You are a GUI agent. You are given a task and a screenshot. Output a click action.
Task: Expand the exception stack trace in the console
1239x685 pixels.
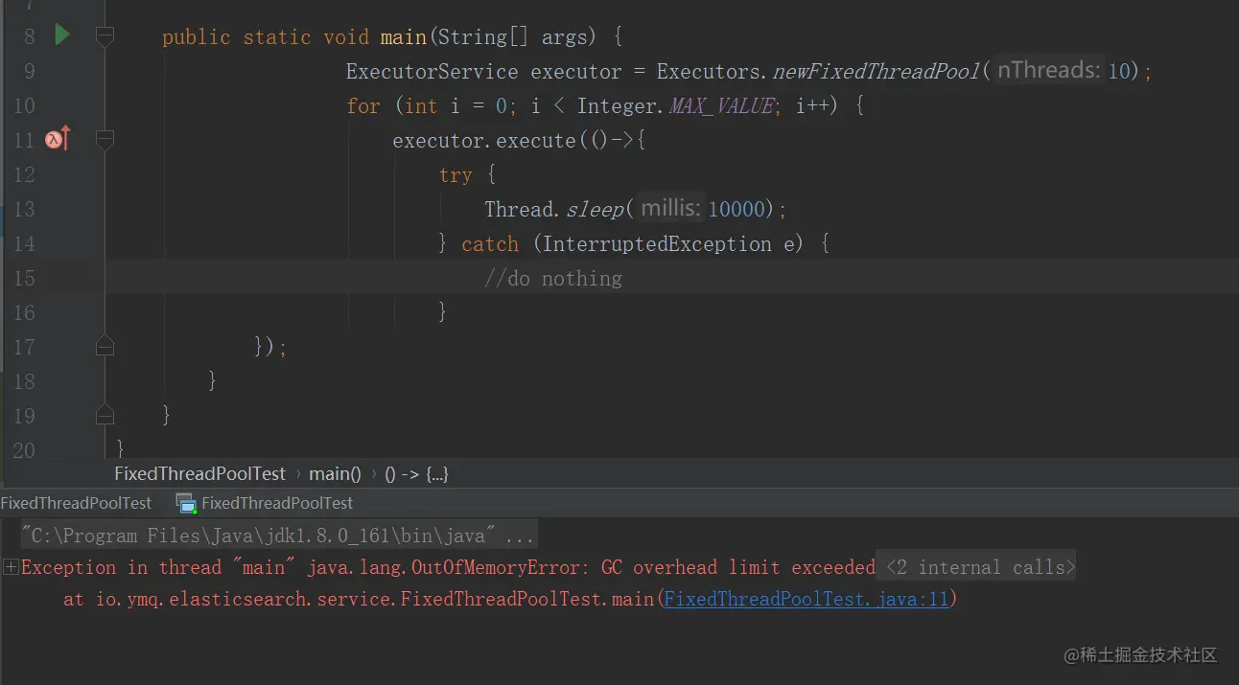11,567
